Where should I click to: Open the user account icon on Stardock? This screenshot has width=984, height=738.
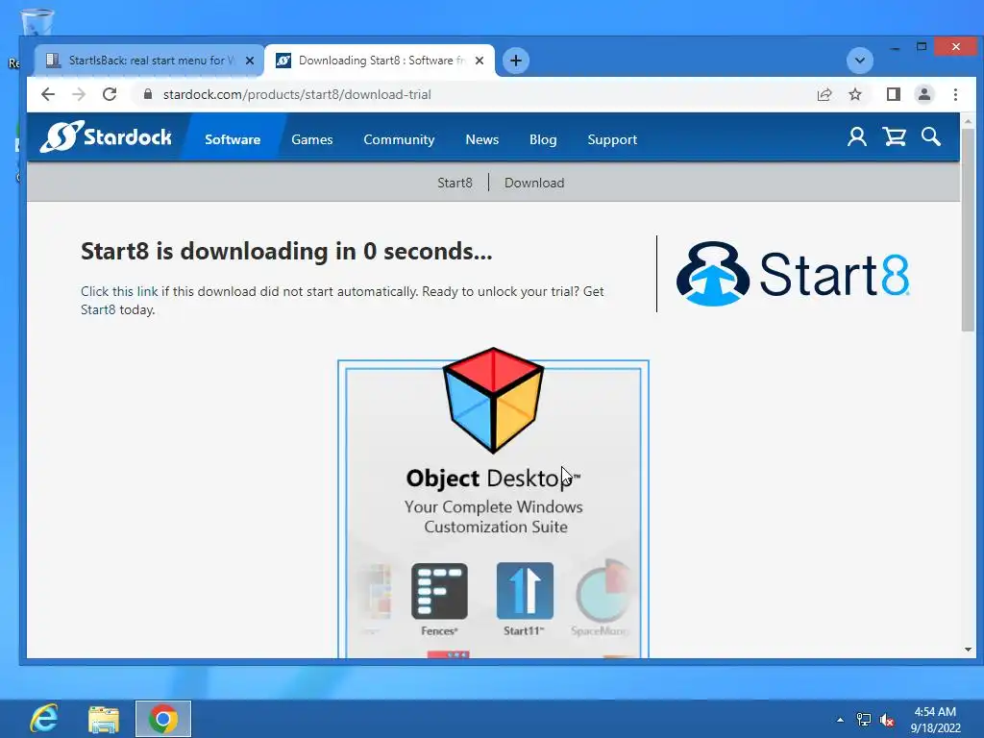click(x=856, y=136)
